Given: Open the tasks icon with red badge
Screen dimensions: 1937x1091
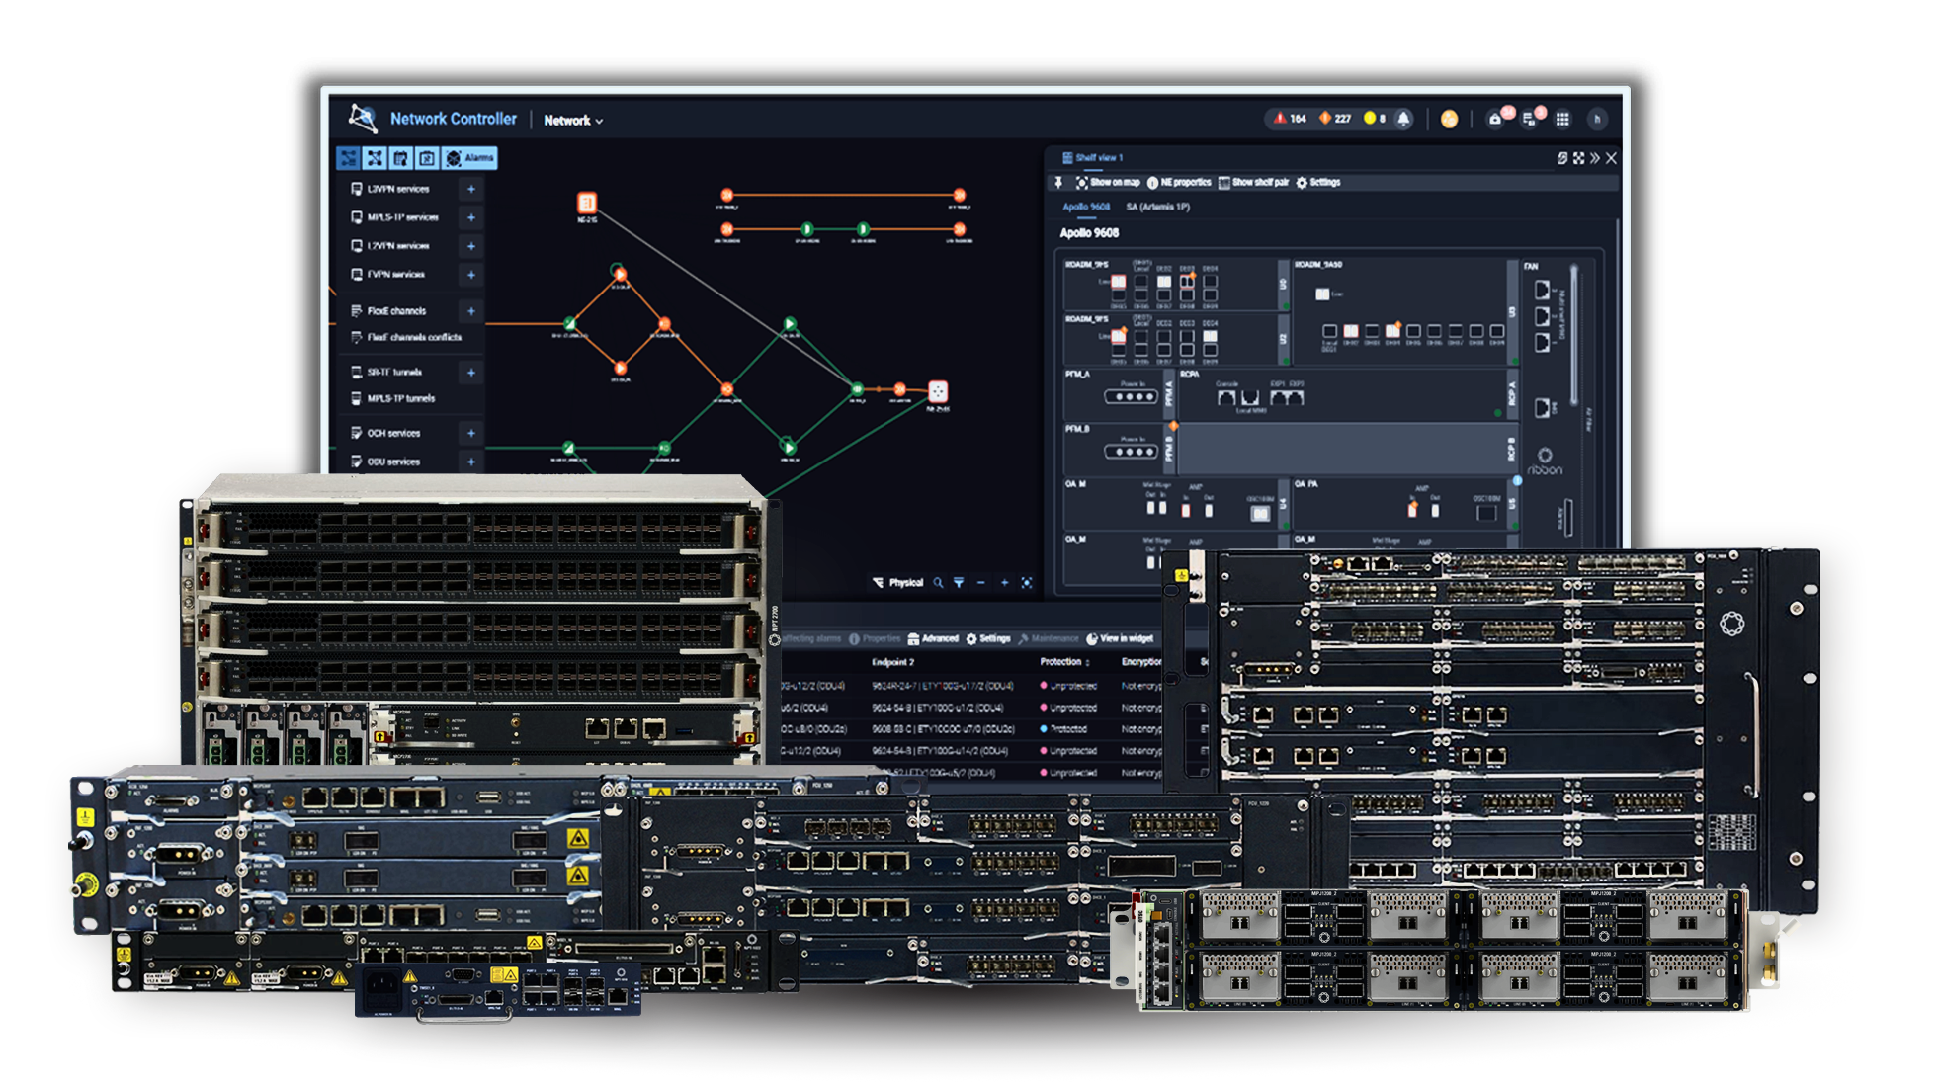Looking at the screenshot, I should (1531, 119).
